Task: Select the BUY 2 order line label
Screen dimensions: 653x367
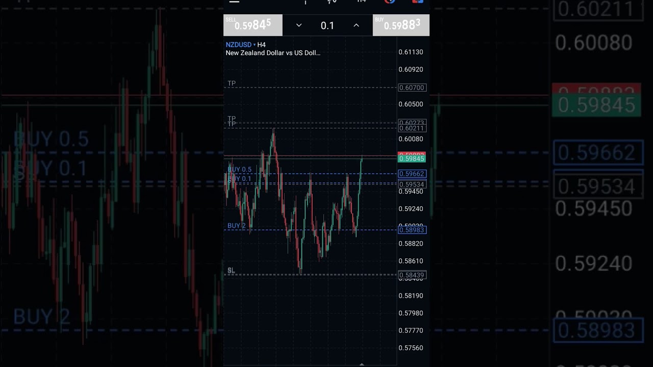Action: [x=236, y=226]
